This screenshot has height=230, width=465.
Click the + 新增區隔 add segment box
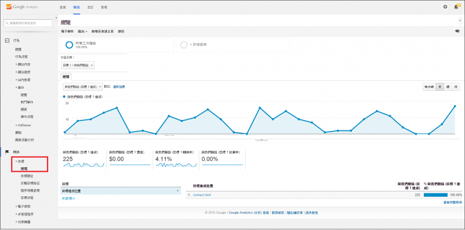coord(233,45)
